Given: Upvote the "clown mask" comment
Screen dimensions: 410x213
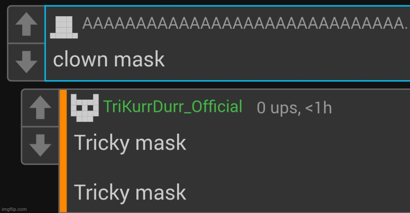Looking at the screenshot, I should 26,24.
